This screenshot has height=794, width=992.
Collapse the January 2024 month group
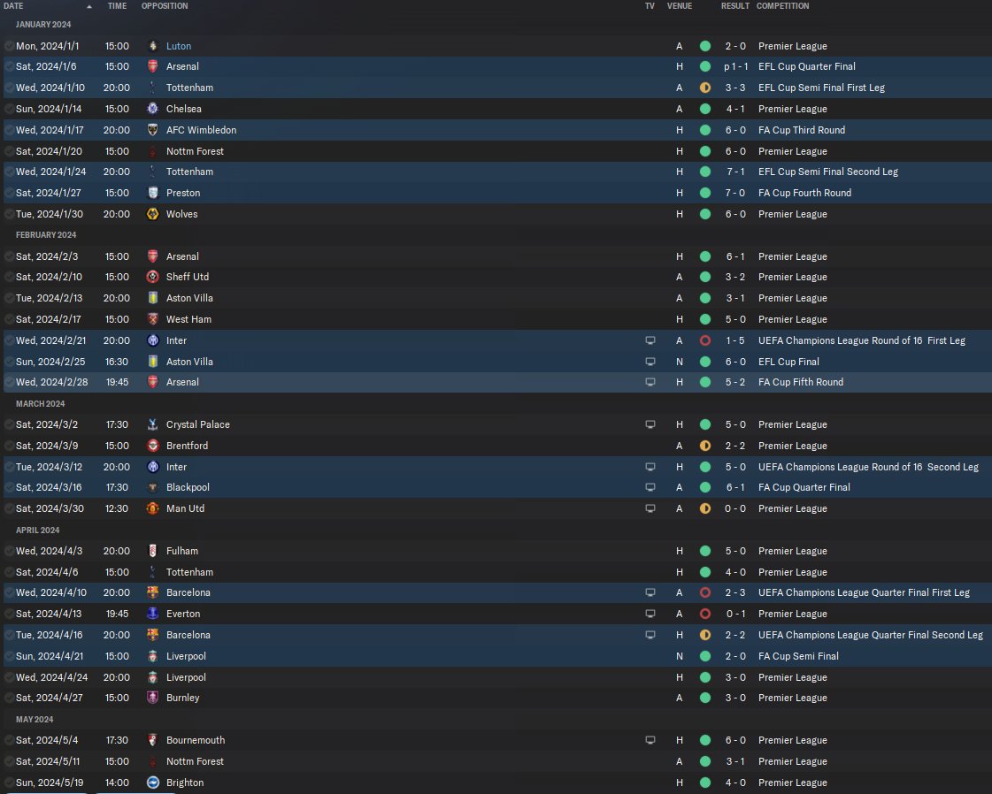point(43,24)
